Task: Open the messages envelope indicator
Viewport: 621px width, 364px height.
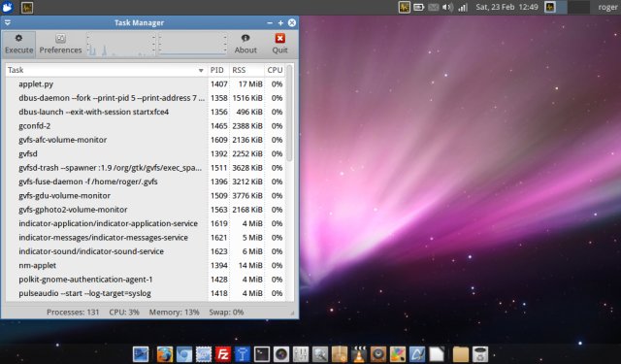Action: coord(434,7)
